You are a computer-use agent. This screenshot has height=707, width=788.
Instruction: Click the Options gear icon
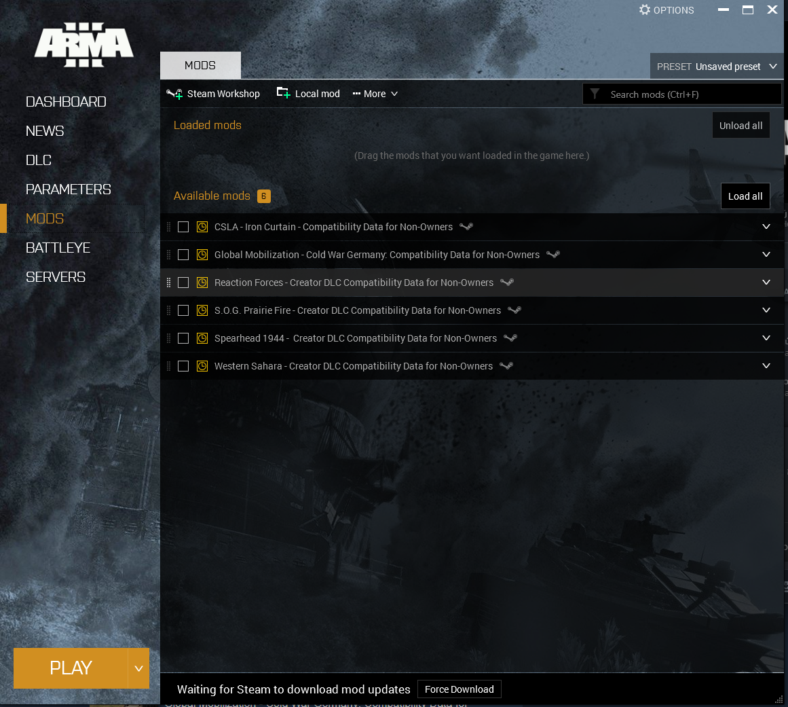(645, 10)
